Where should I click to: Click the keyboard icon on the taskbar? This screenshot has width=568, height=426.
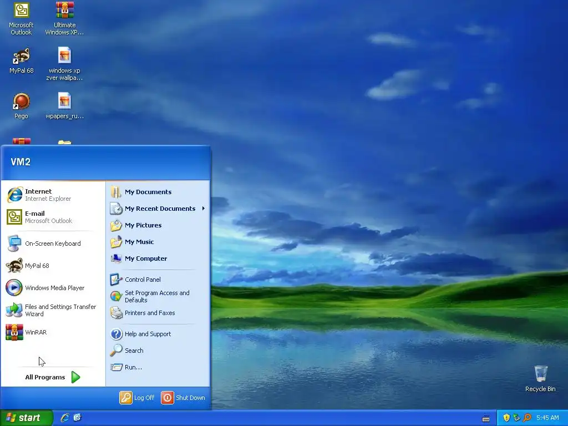pyautogui.click(x=486, y=418)
